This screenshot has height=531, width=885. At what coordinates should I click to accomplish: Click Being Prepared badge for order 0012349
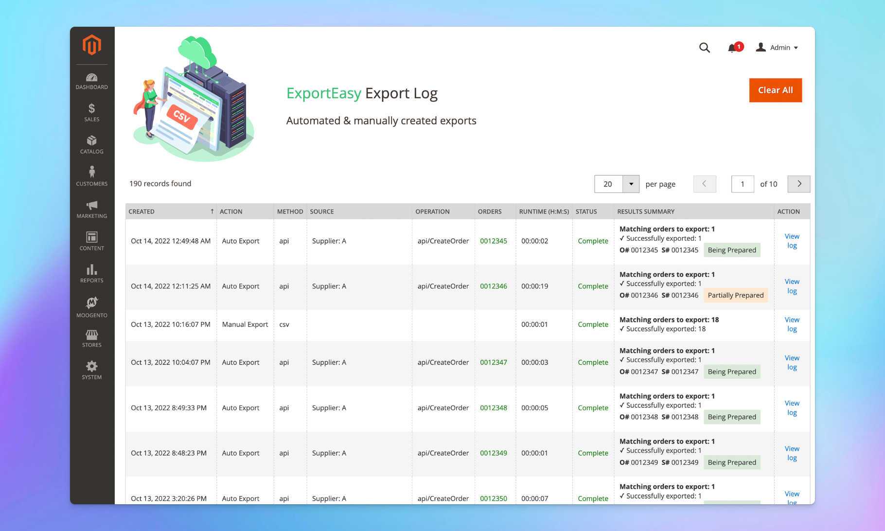click(732, 462)
